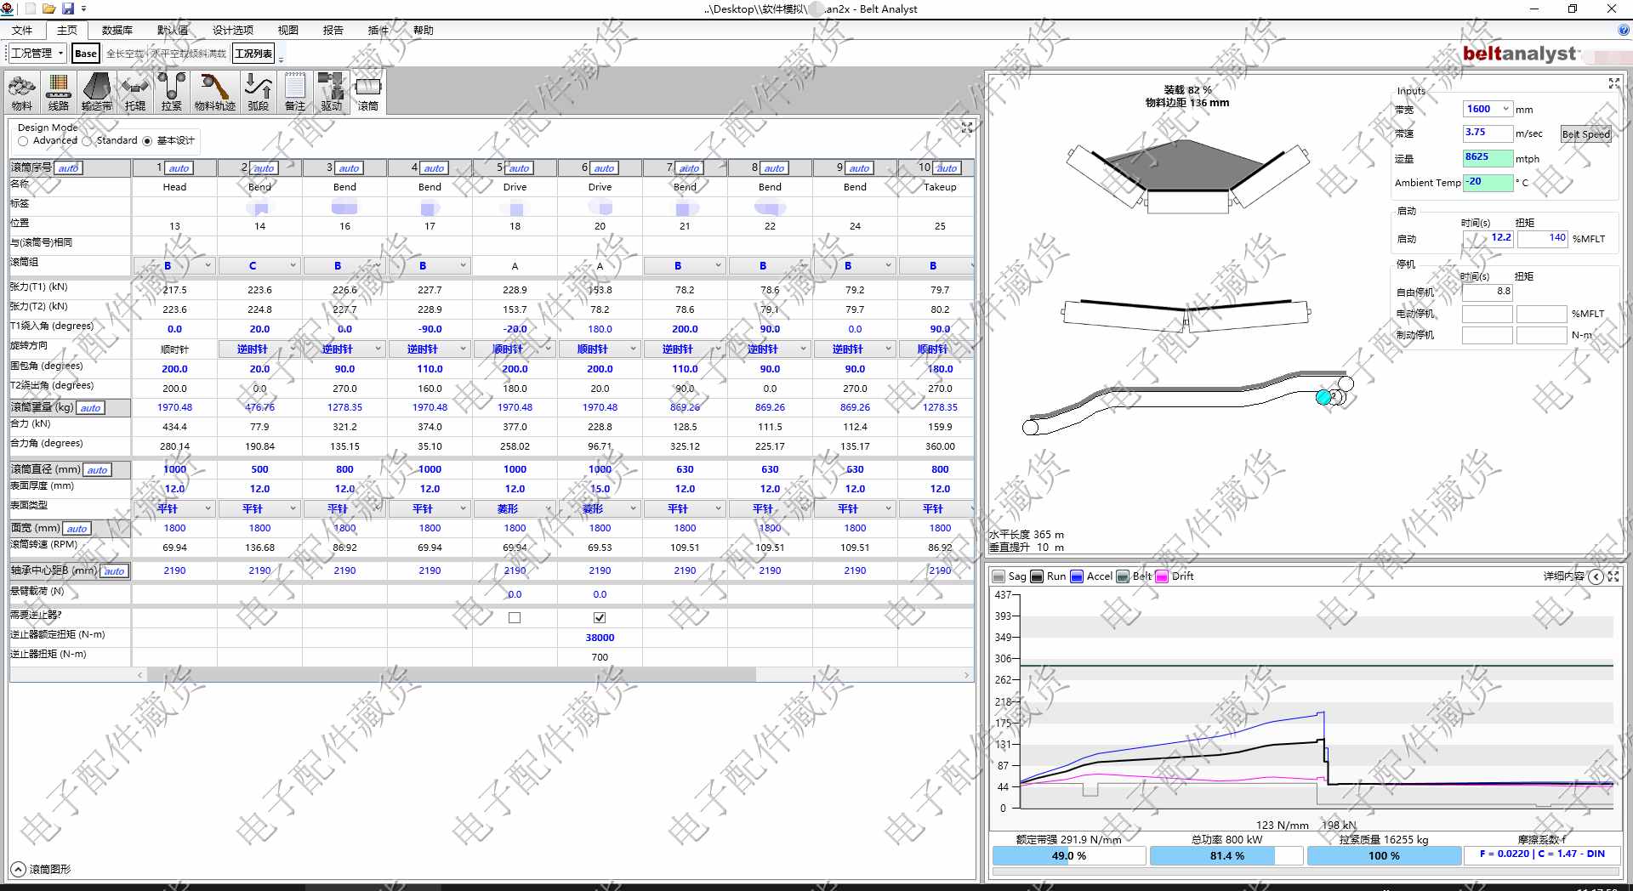Viewport: 1633px width, 891px height.
Task: Click the 工况列表 button
Action: 253,54
